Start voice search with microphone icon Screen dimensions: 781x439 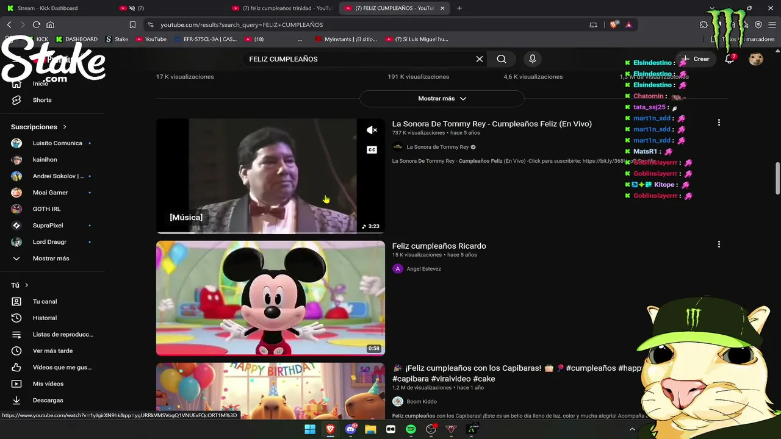click(533, 59)
